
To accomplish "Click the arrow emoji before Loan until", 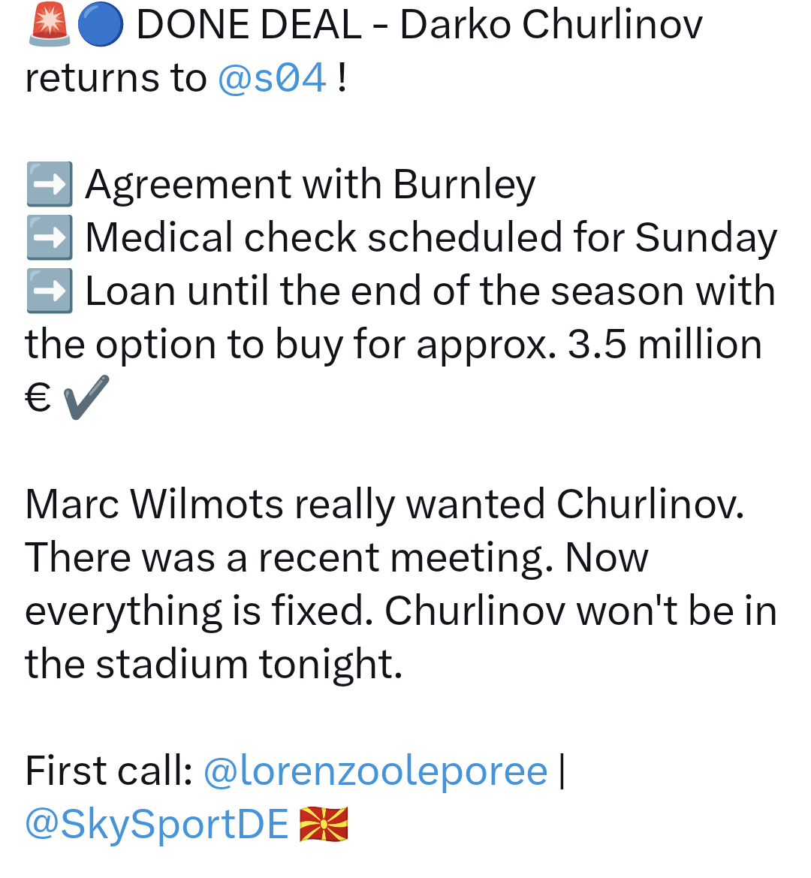I will tap(50, 291).
